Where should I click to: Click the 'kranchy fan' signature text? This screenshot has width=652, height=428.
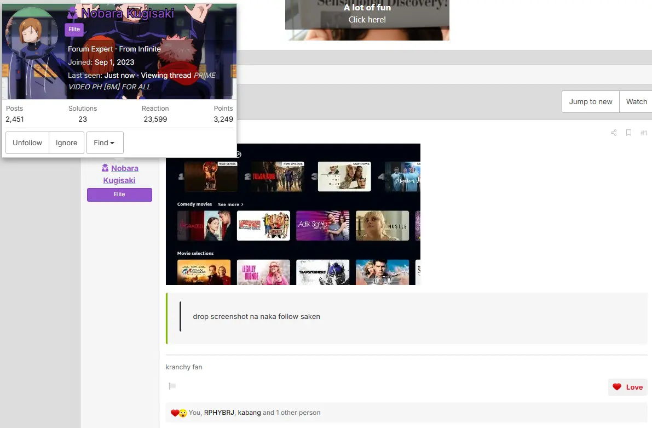(x=184, y=367)
